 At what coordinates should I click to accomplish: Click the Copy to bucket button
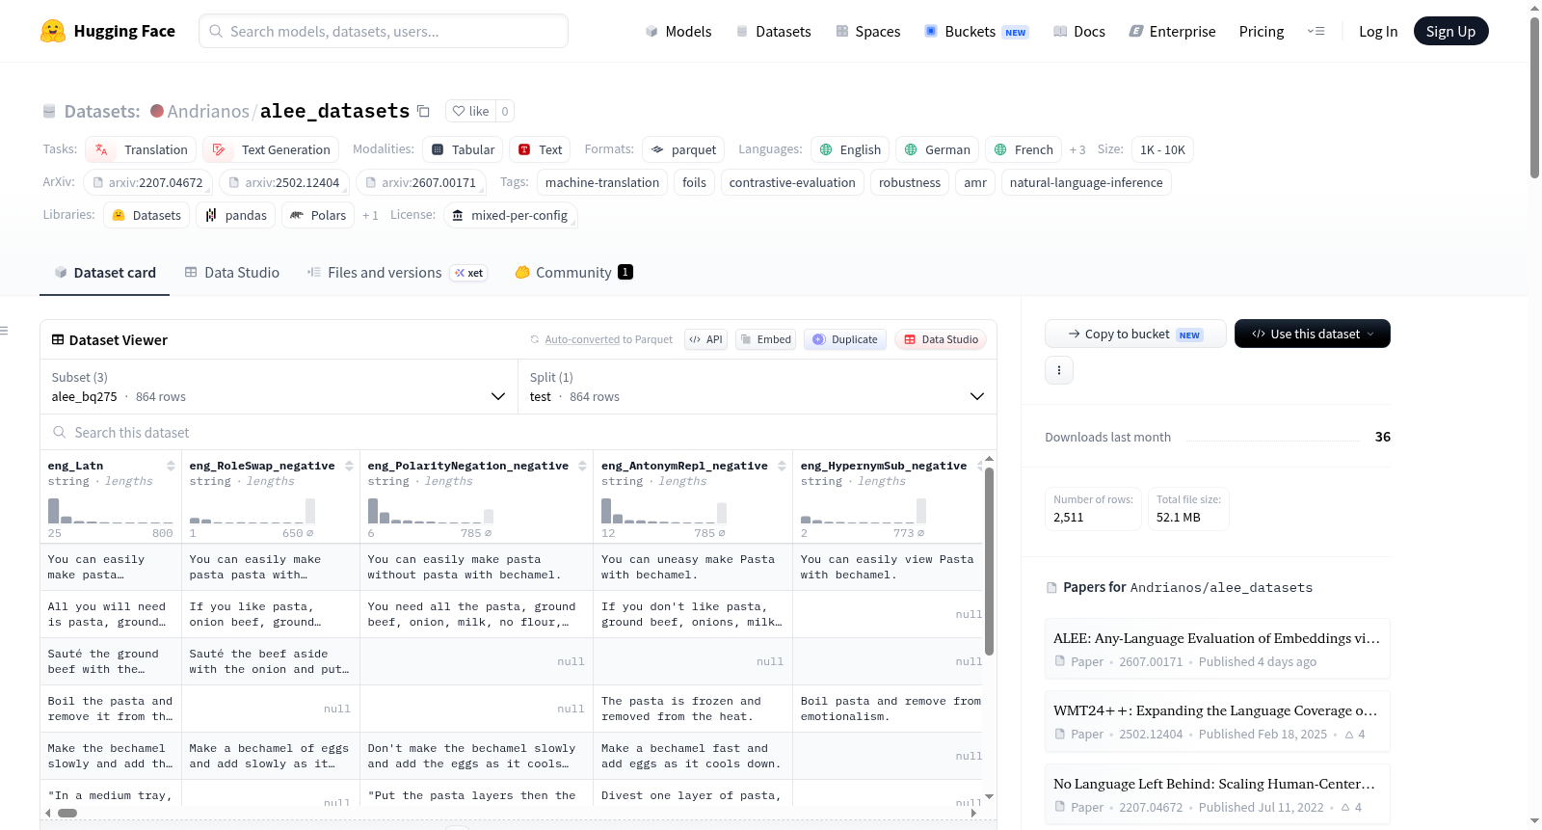1135,334
